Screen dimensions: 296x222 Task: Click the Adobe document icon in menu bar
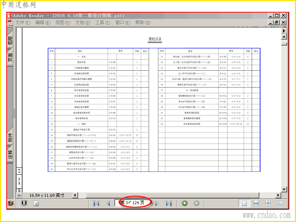10,23
